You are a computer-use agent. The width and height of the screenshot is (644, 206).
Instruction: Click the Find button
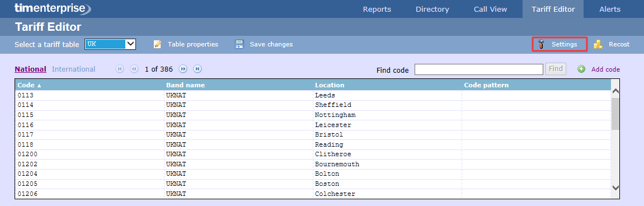pyautogui.click(x=556, y=69)
